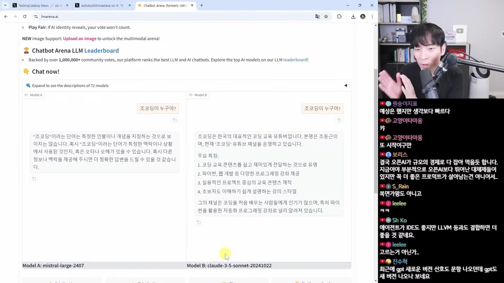Screen dimensions: 504x283
Task: Close the Chatbot Arena tab
Action: pos(192,6)
